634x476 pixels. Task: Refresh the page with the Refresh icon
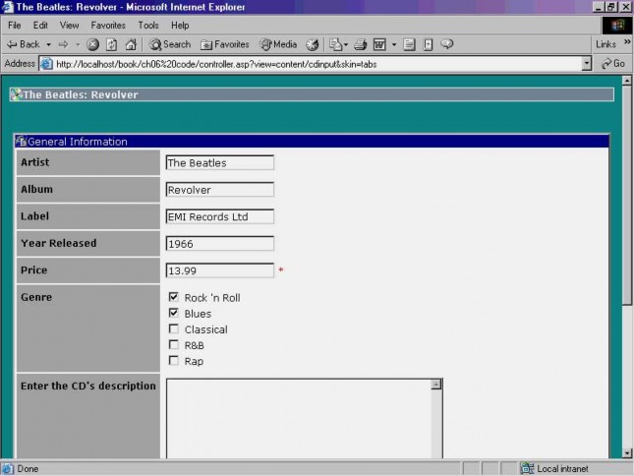point(112,44)
